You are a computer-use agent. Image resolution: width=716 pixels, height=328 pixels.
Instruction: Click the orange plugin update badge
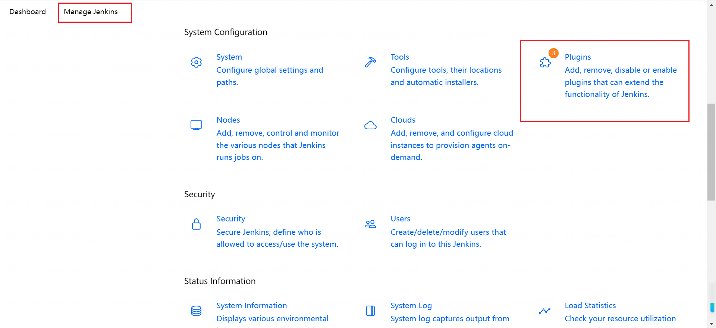tap(553, 53)
